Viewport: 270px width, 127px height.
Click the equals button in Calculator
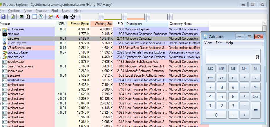click(x=255, y=110)
